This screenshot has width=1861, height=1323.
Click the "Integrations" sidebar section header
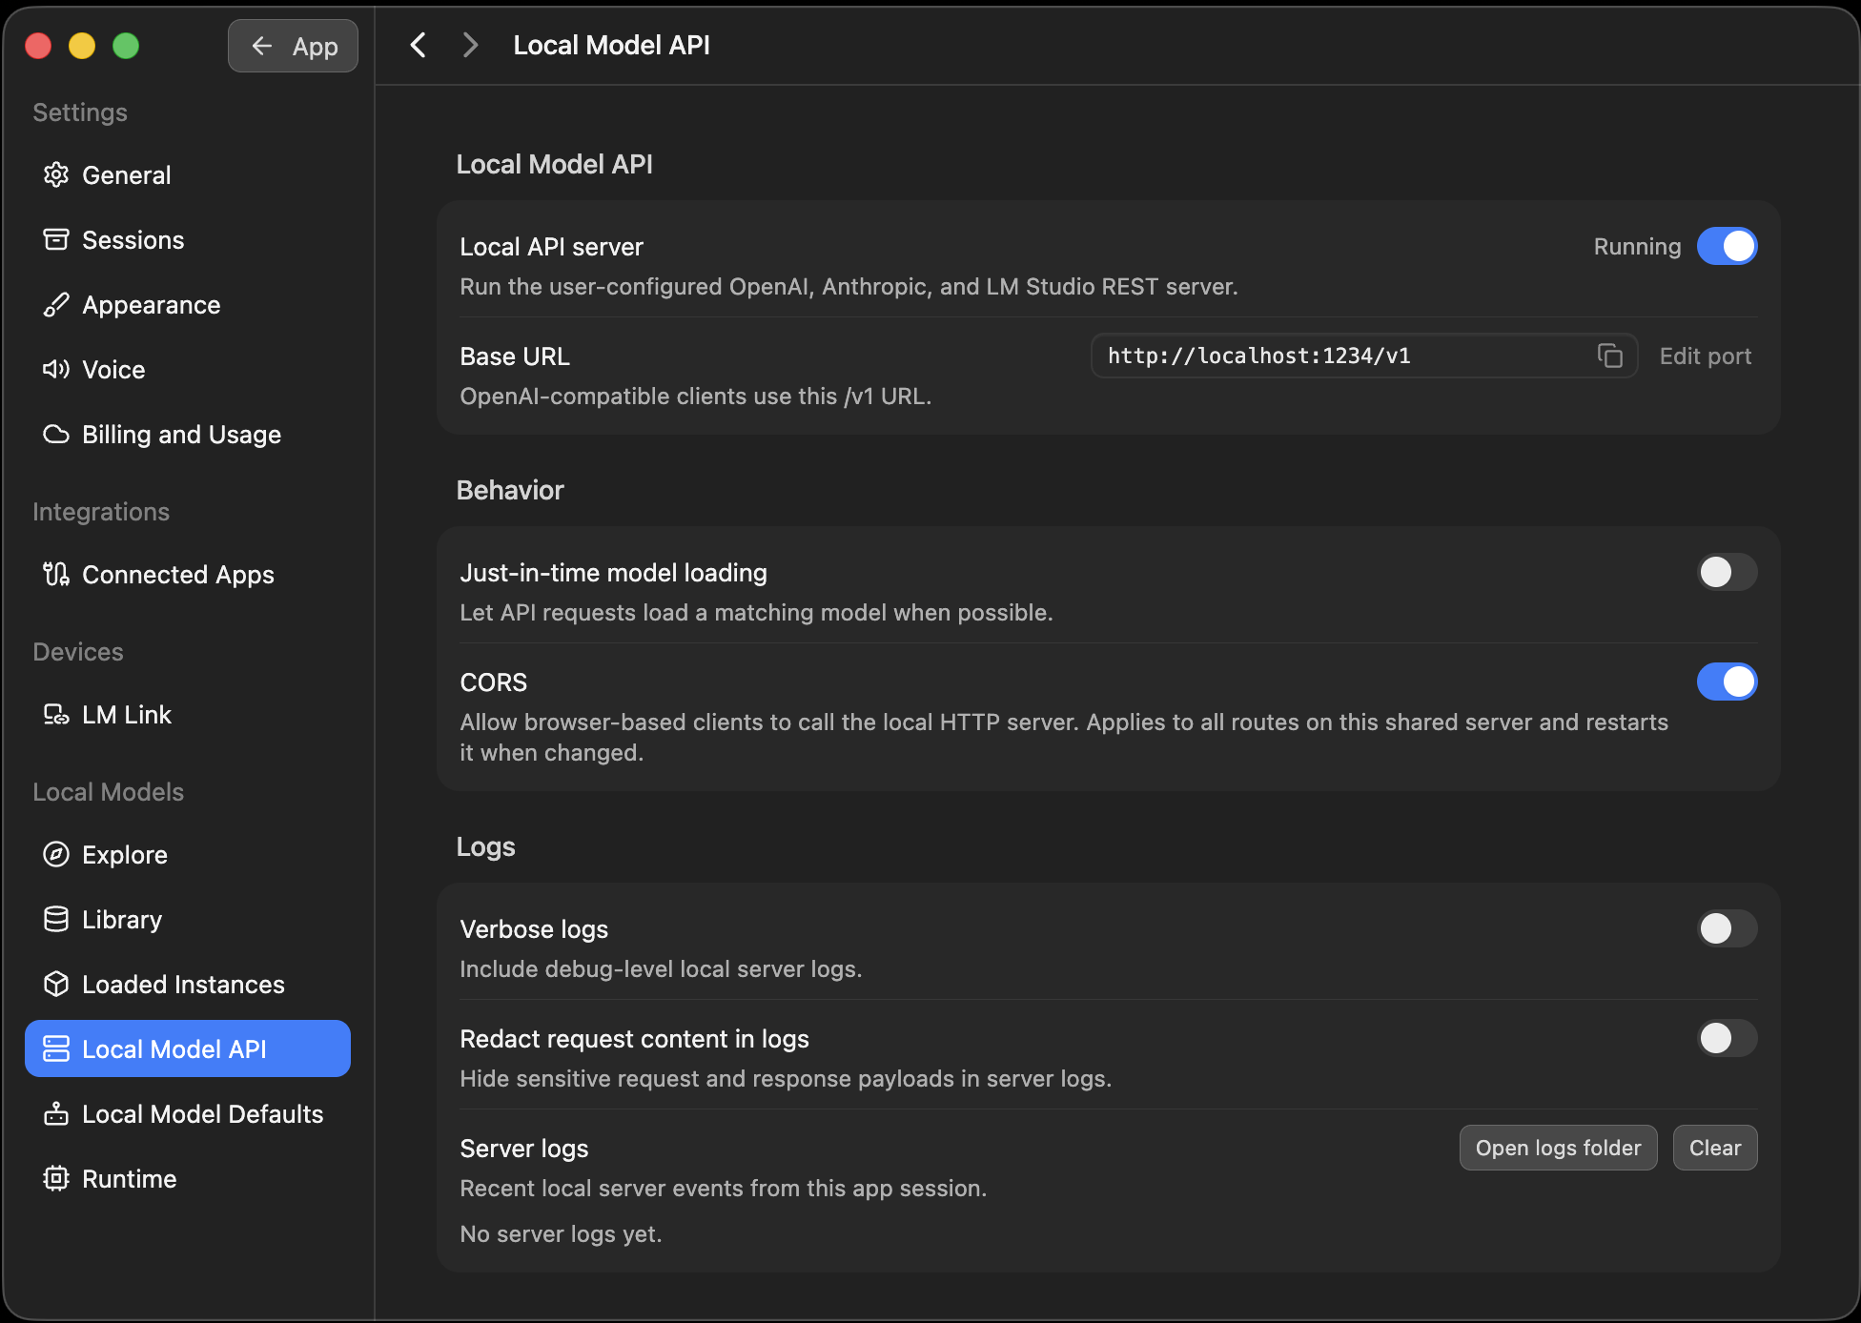tap(101, 512)
